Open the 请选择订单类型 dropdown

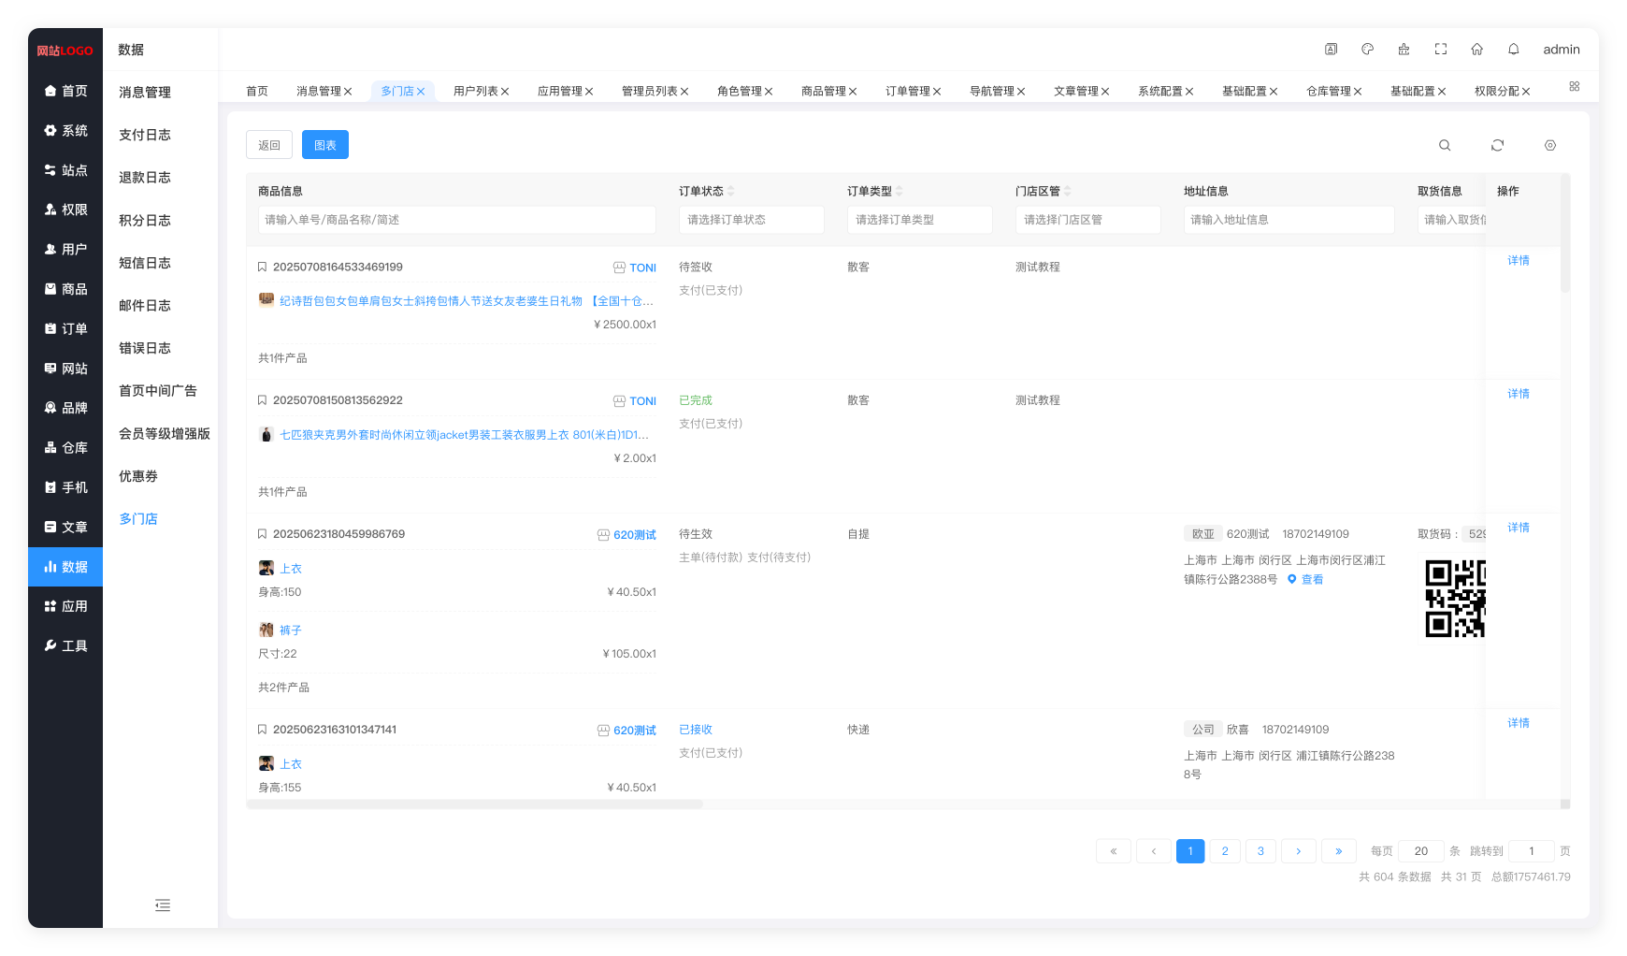click(x=919, y=220)
